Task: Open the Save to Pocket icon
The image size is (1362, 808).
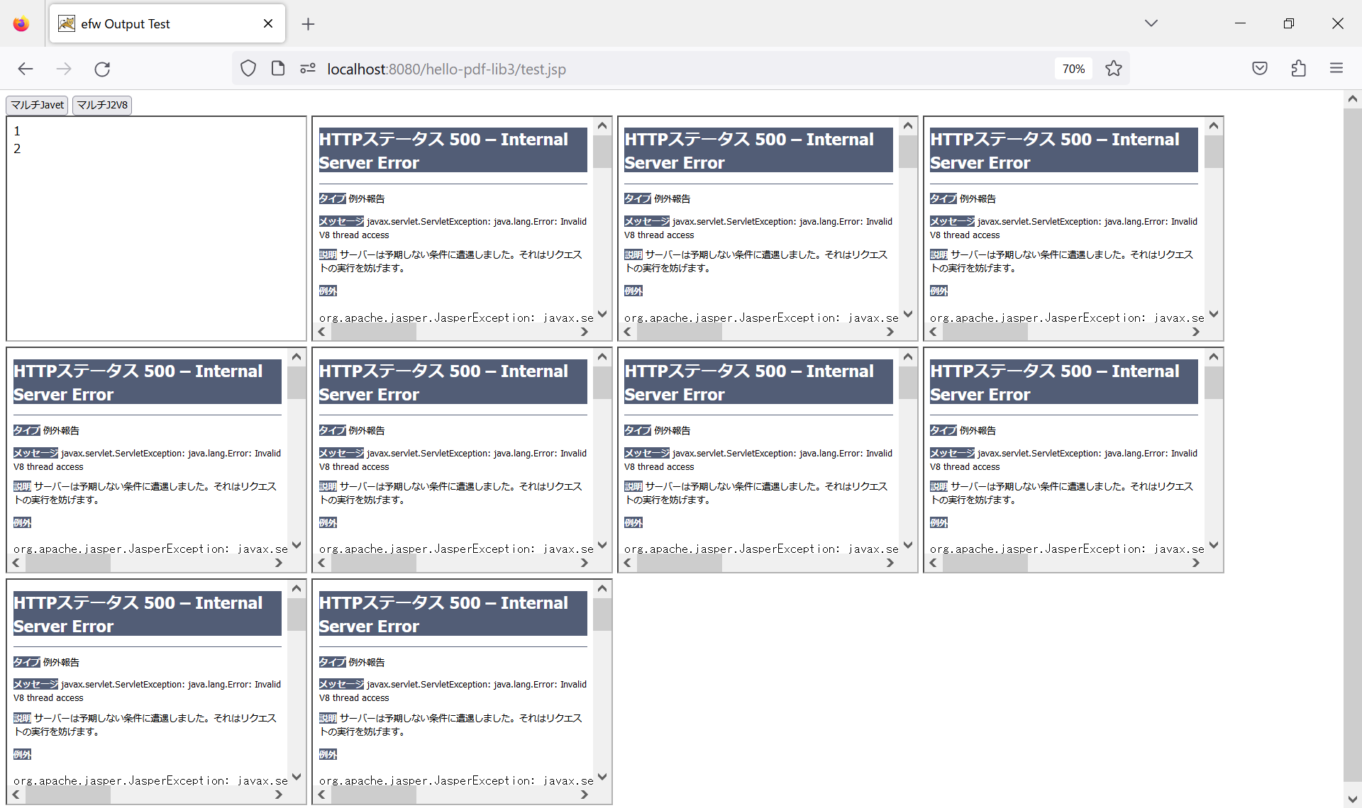Action: coord(1260,69)
